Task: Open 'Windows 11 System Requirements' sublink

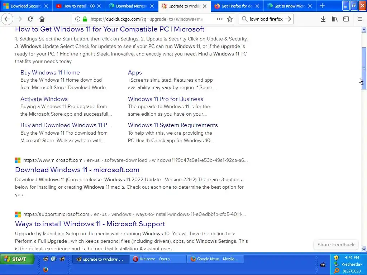Action: pyautogui.click(x=173, y=125)
